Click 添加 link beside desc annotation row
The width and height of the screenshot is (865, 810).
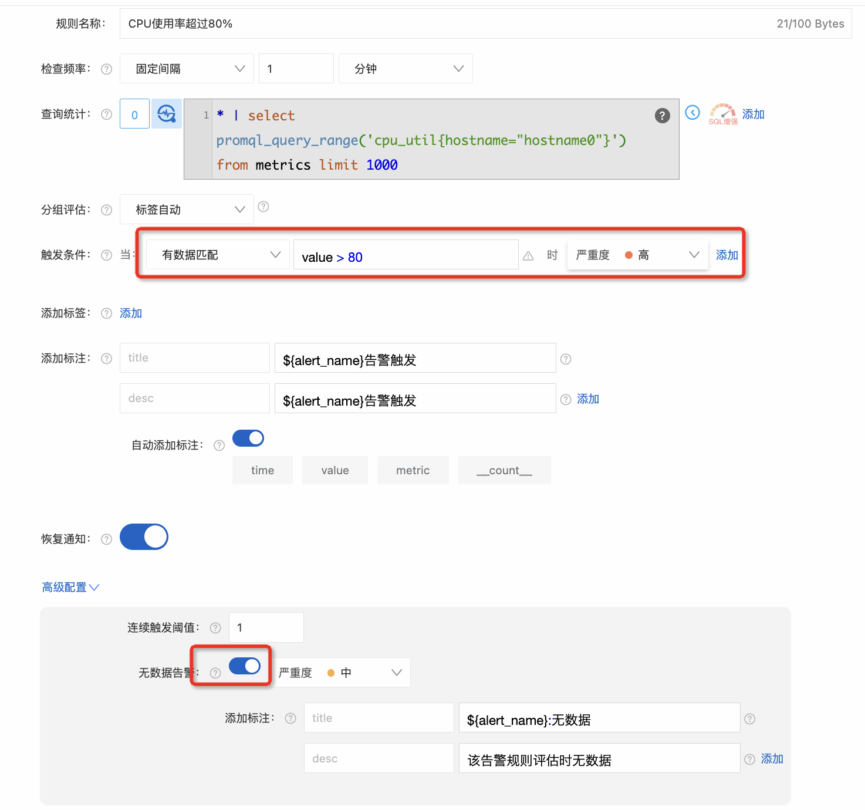click(588, 399)
